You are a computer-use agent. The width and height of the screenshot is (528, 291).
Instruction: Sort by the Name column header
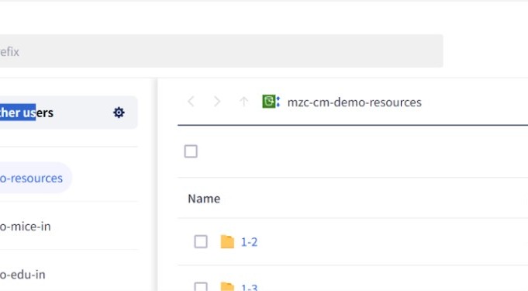(x=204, y=199)
